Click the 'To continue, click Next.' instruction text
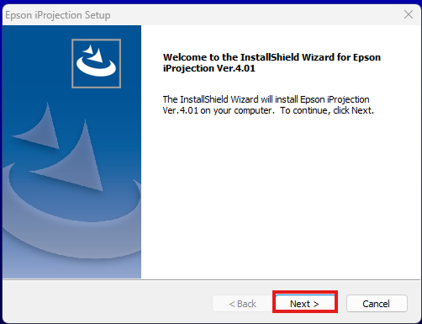Screen dimensions: 422x324 [327, 110]
